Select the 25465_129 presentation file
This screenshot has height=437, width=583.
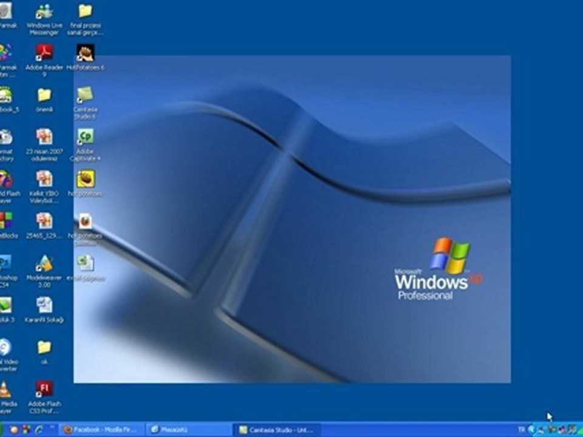(x=44, y=226)
